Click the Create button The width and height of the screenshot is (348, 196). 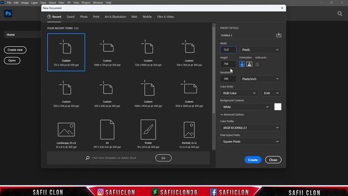(x=253, y=160)
